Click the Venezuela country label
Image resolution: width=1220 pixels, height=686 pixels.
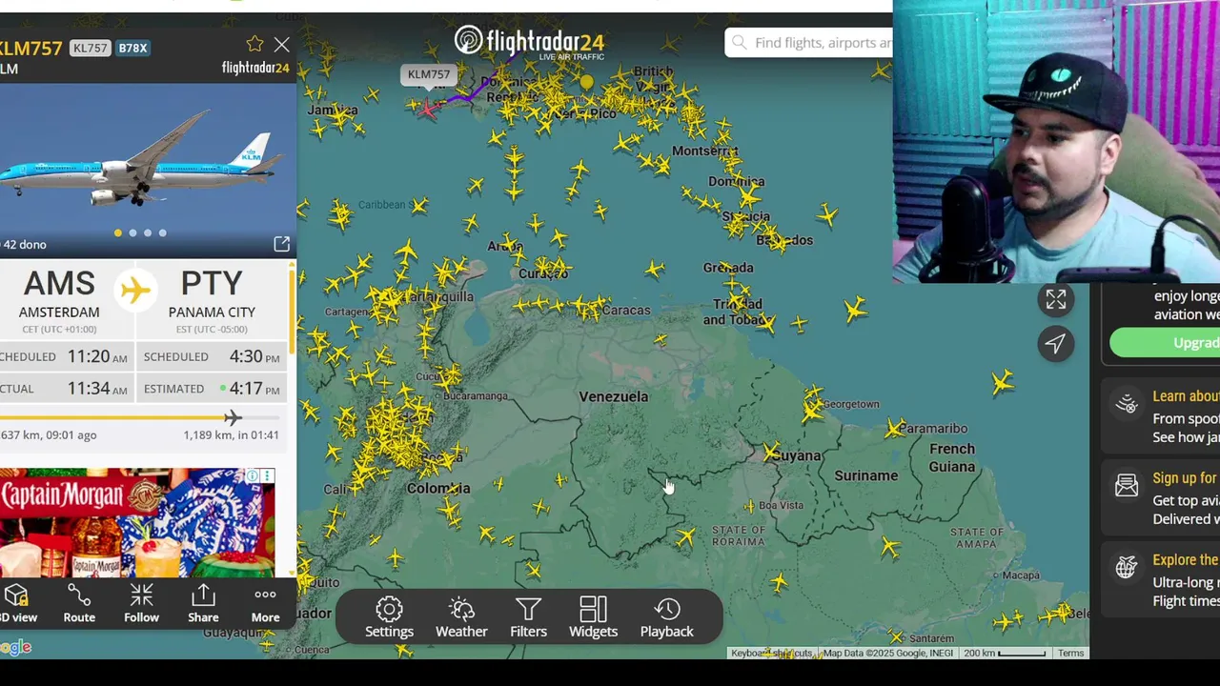(x=614, y=396)
